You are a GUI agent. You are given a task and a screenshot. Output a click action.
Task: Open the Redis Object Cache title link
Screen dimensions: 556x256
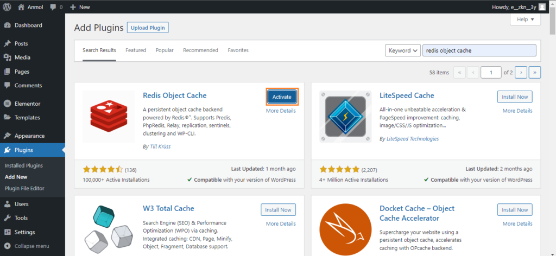(x=174, y=95)
